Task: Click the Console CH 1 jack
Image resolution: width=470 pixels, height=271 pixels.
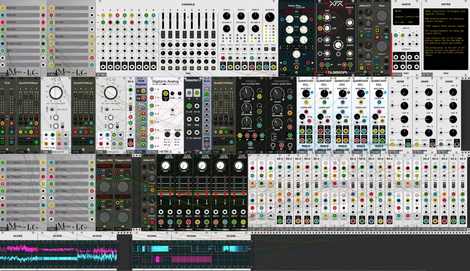Action: (x=103, y=67)
